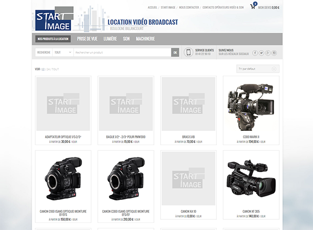This screenshot has width=313, height=230.
Task: Open the shopping cart icon
Action: tap(253, 7)
